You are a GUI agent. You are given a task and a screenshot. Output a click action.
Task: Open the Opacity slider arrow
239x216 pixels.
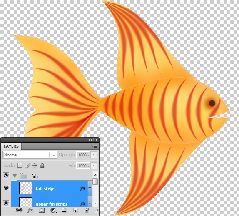[x=94, y=155]
